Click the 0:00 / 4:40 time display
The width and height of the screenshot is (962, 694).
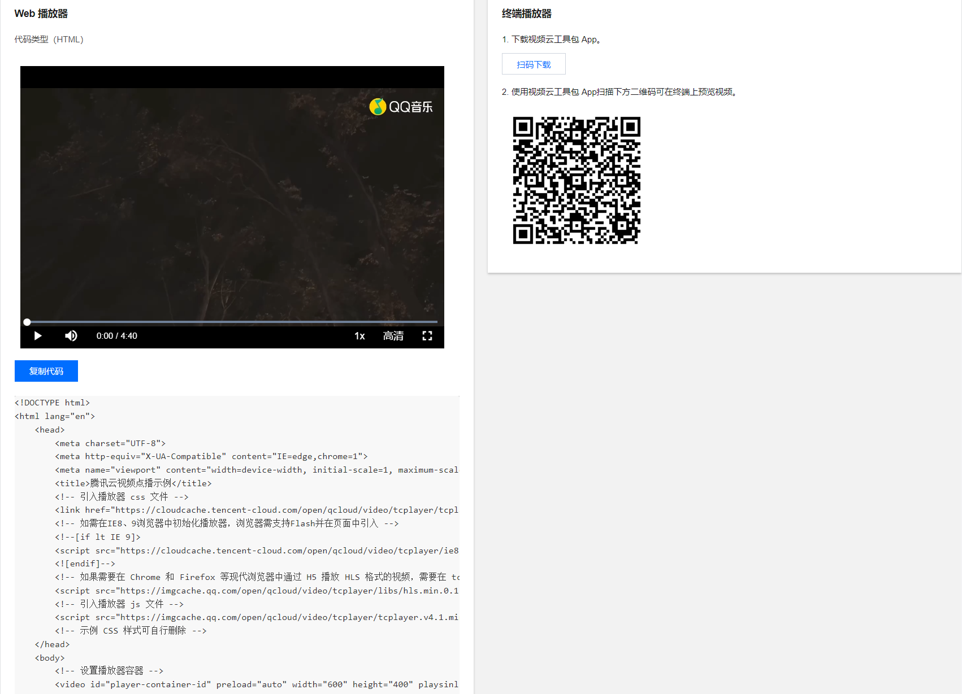116,336
